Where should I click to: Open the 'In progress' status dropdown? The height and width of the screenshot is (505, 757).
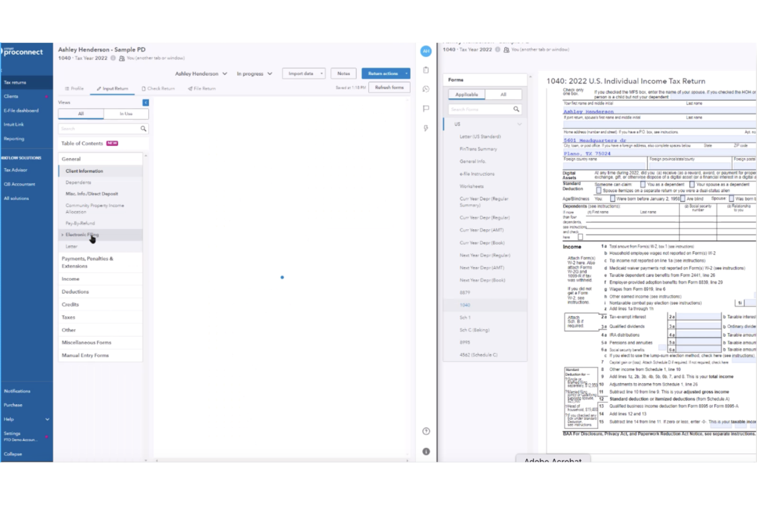pyautogui.click(x=254, y=73)
